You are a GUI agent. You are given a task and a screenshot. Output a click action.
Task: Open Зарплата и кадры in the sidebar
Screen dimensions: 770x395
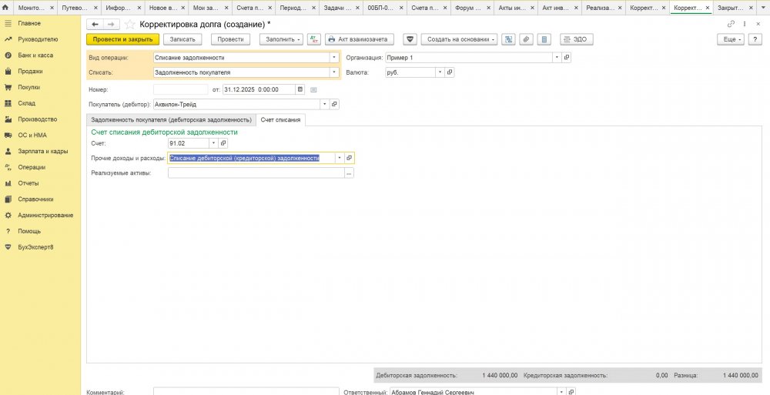43,151
